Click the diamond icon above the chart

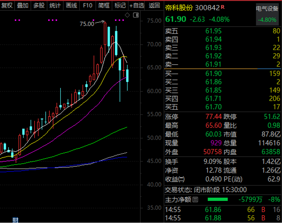tap(127, 15)
